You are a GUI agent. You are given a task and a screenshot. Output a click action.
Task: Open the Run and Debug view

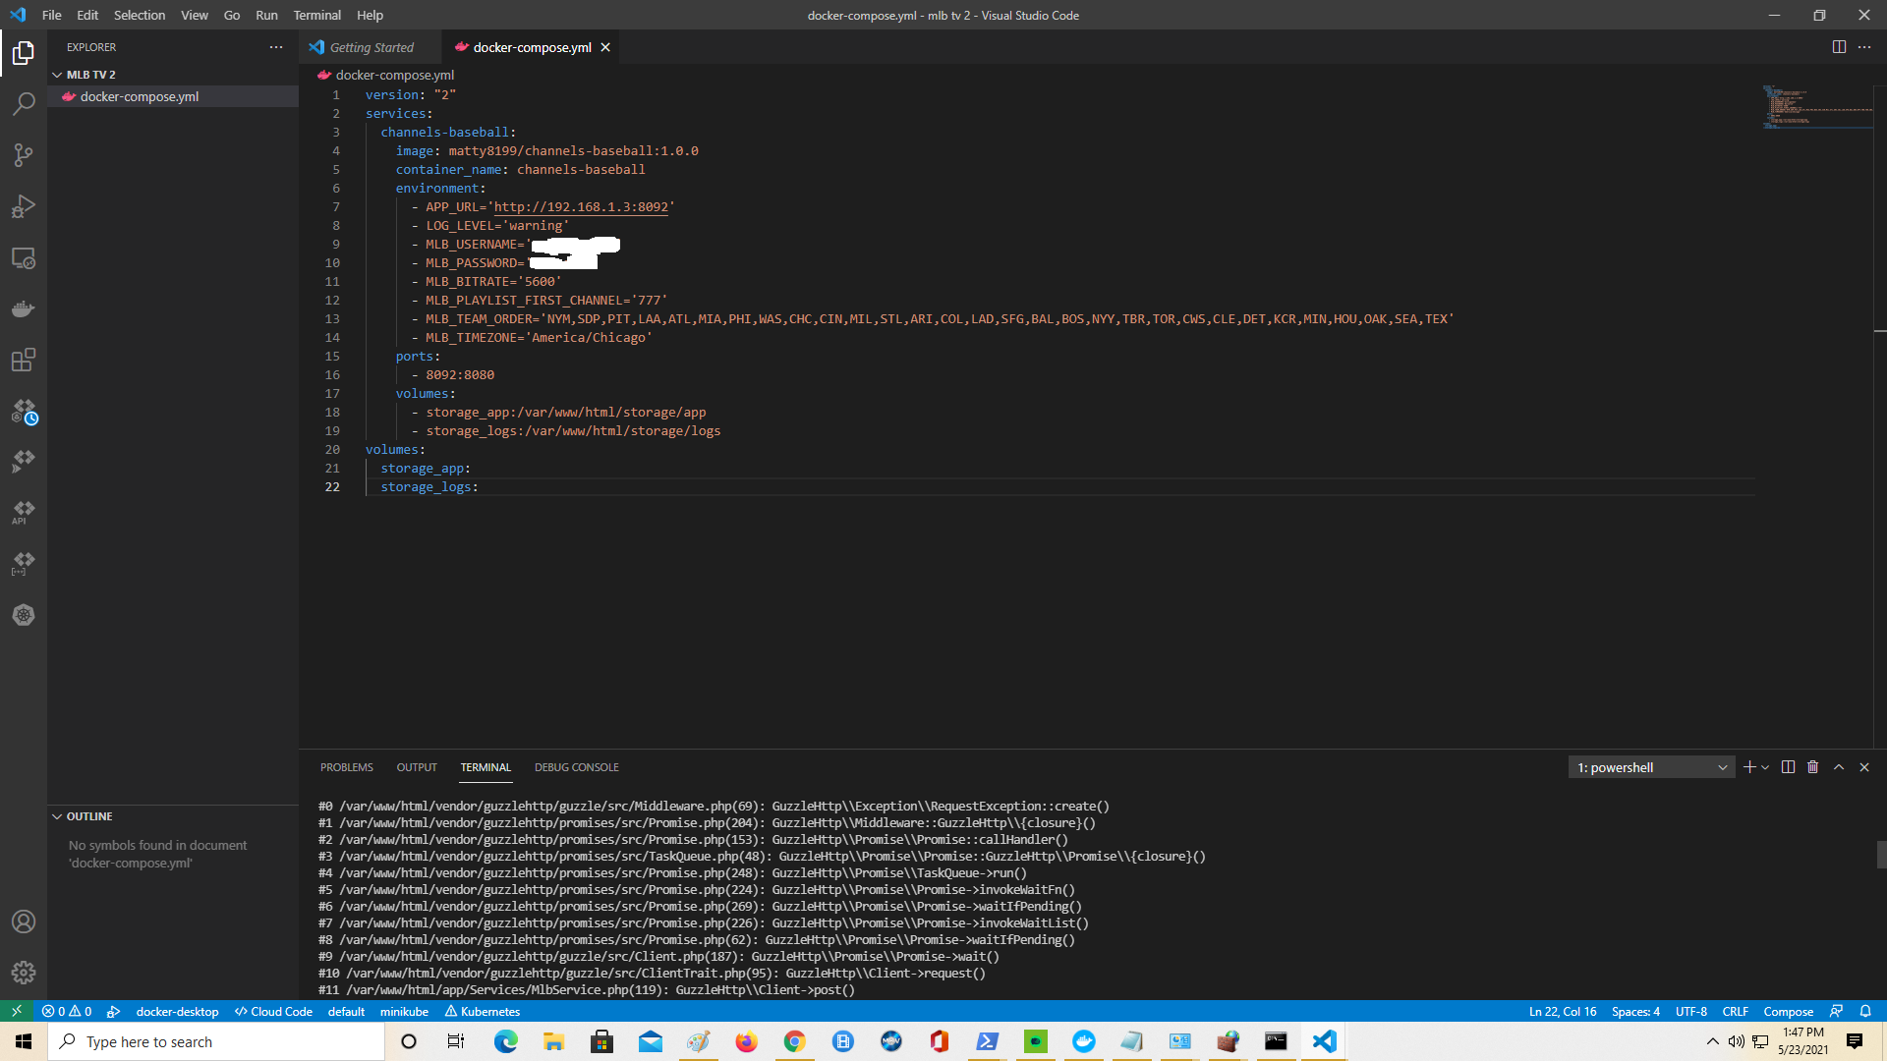point(24,206)
